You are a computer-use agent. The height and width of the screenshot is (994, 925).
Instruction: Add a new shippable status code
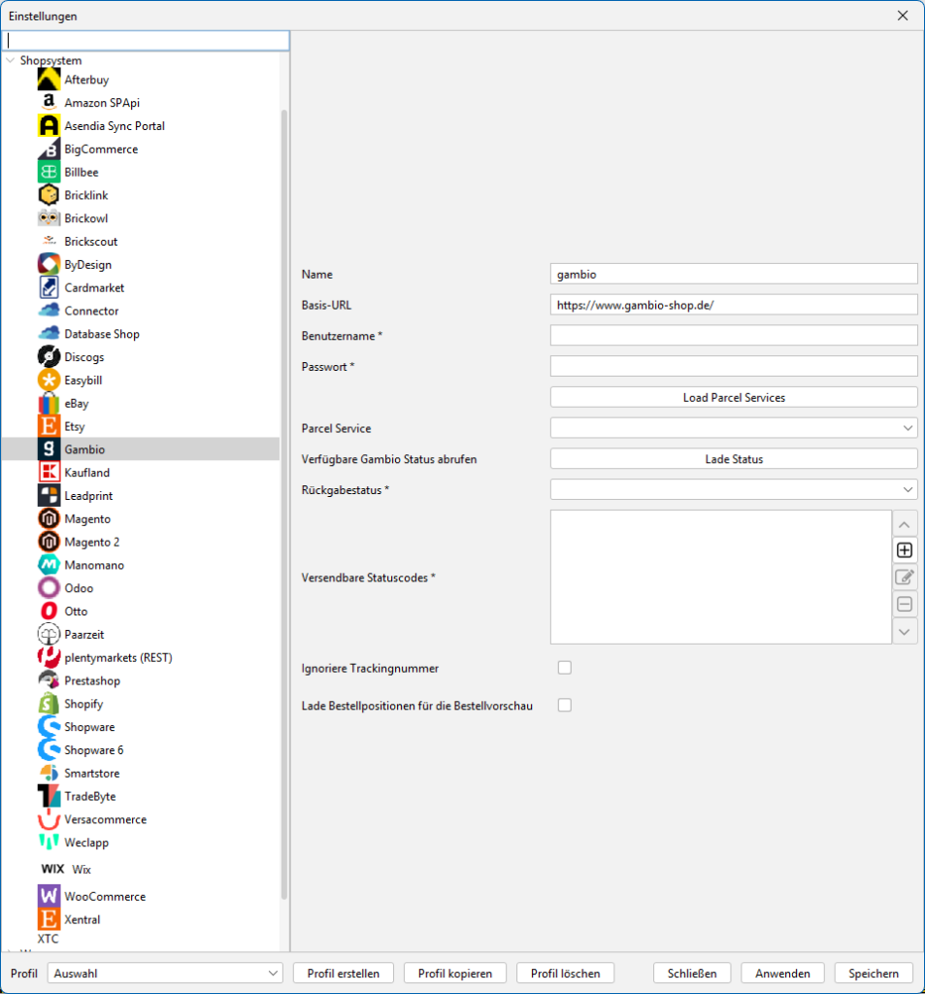[905, 550]
